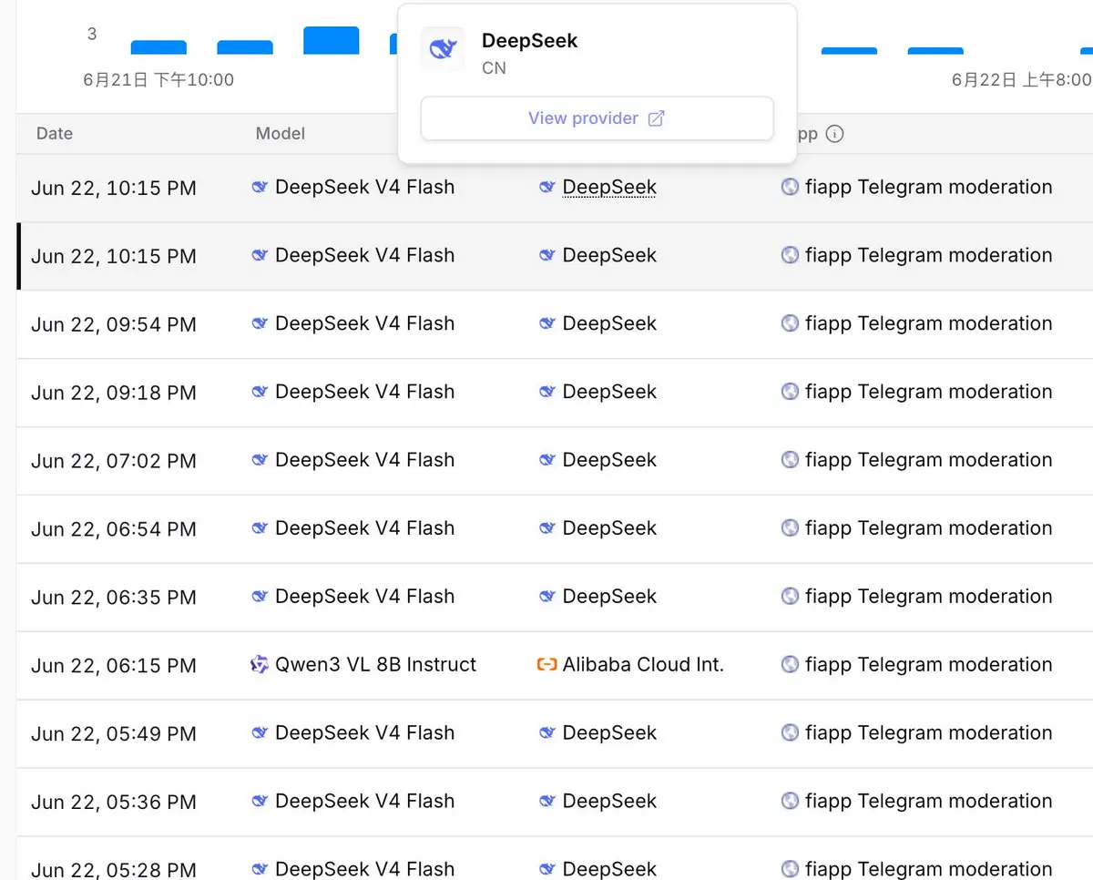Open fiapp Telegram moderation in 05:49 PM row
This screenshot has height=880, width=1093.
click(928, 733)
